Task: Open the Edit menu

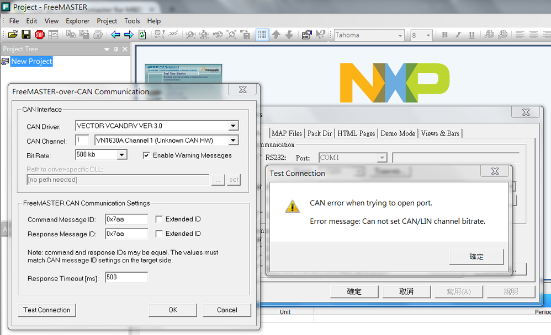Action: (x=31, y=21)
